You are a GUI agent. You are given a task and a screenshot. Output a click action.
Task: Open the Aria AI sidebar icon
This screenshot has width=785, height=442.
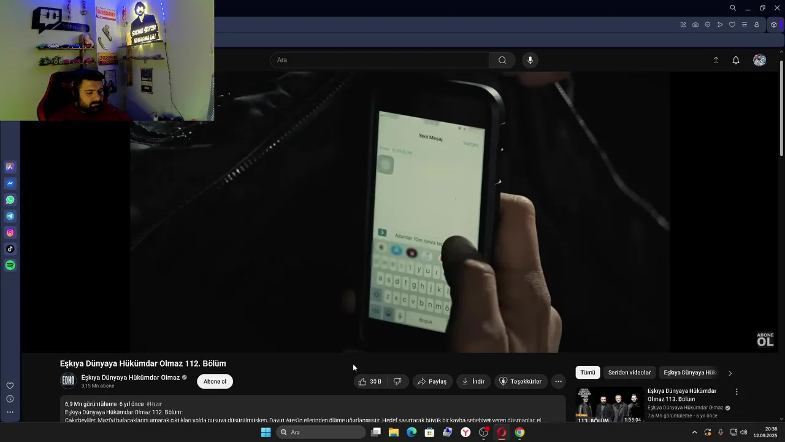click(x=10, y=167)
